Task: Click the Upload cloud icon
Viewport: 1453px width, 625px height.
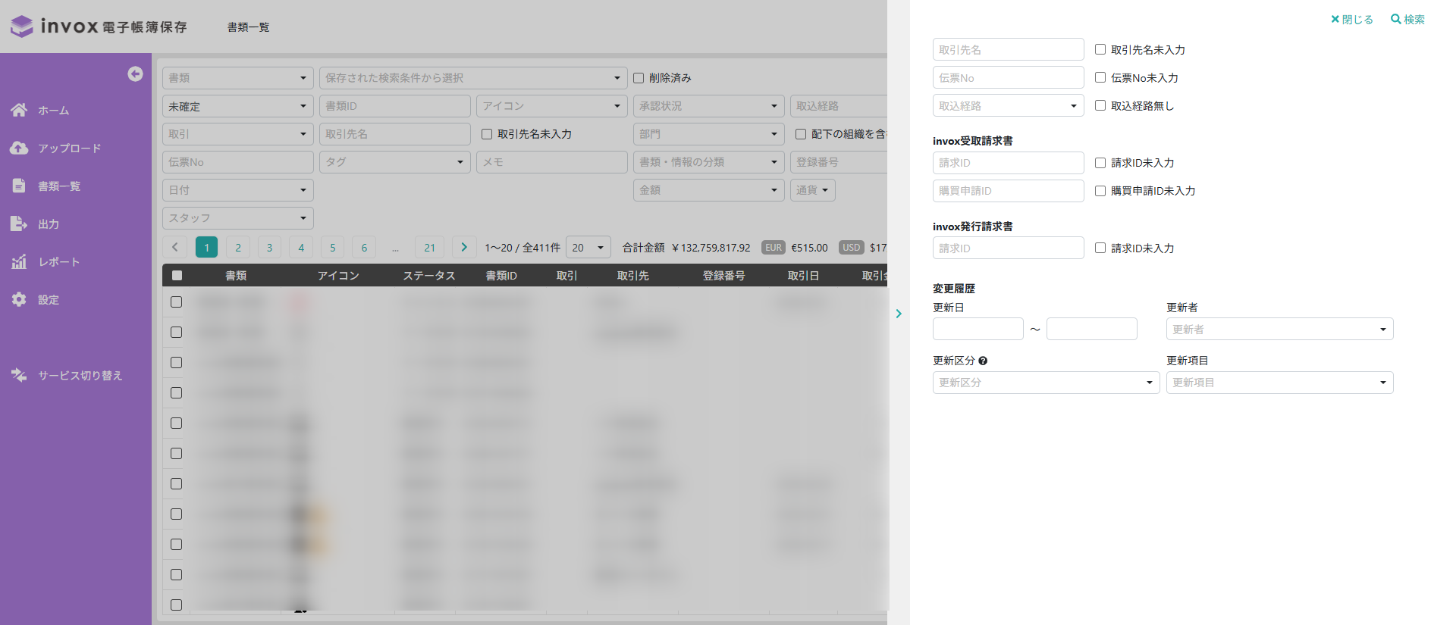Action: (19, 148)
